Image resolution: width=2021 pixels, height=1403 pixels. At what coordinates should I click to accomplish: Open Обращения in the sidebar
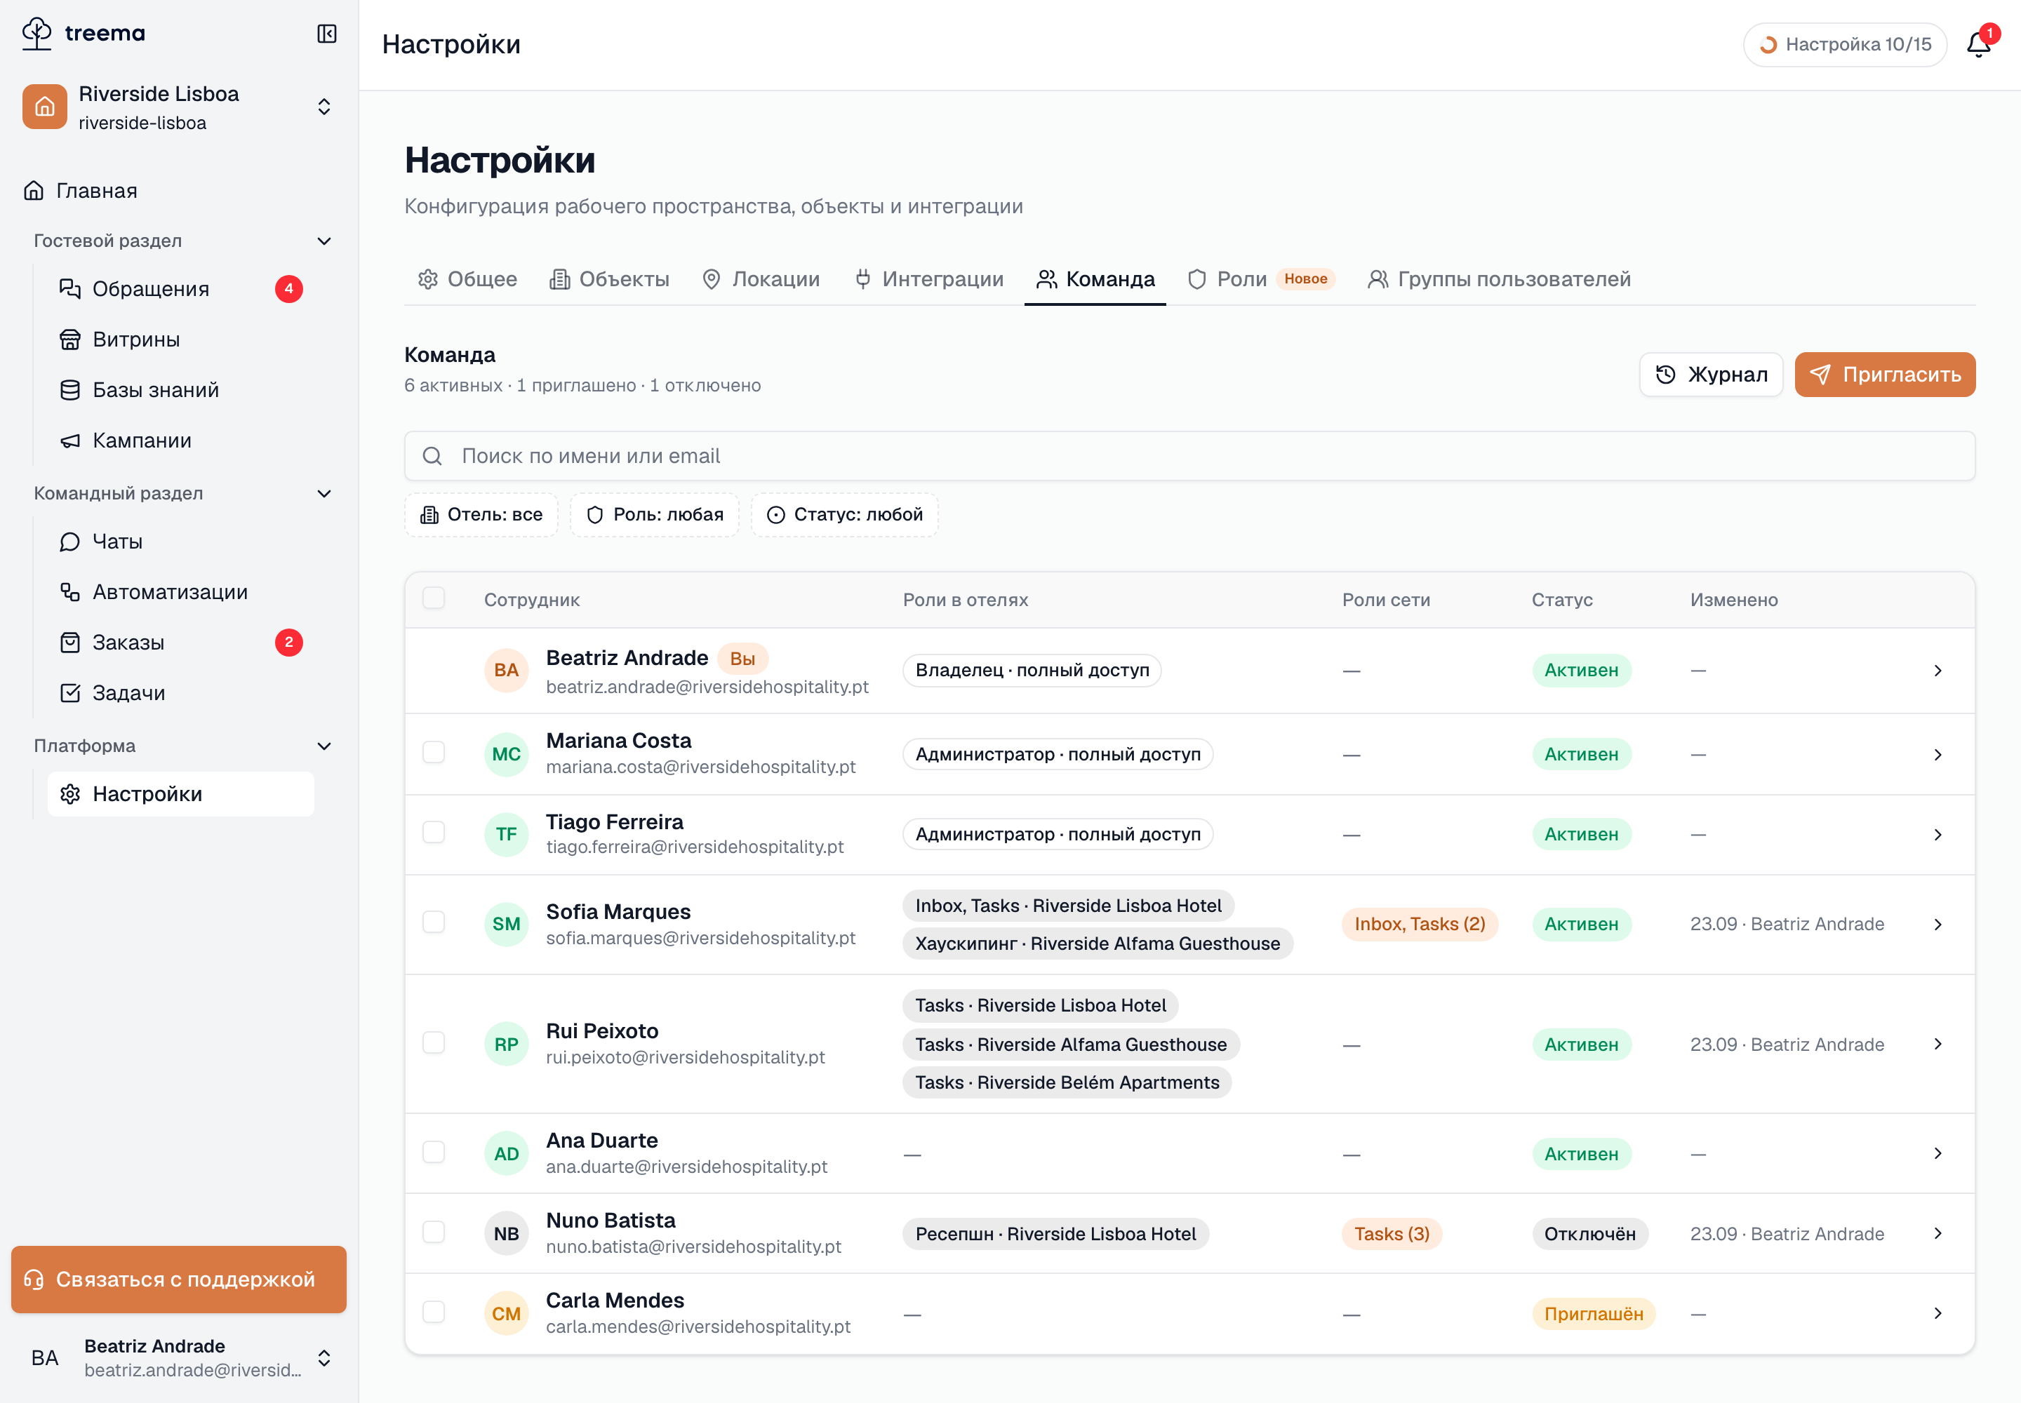[180, 289]
